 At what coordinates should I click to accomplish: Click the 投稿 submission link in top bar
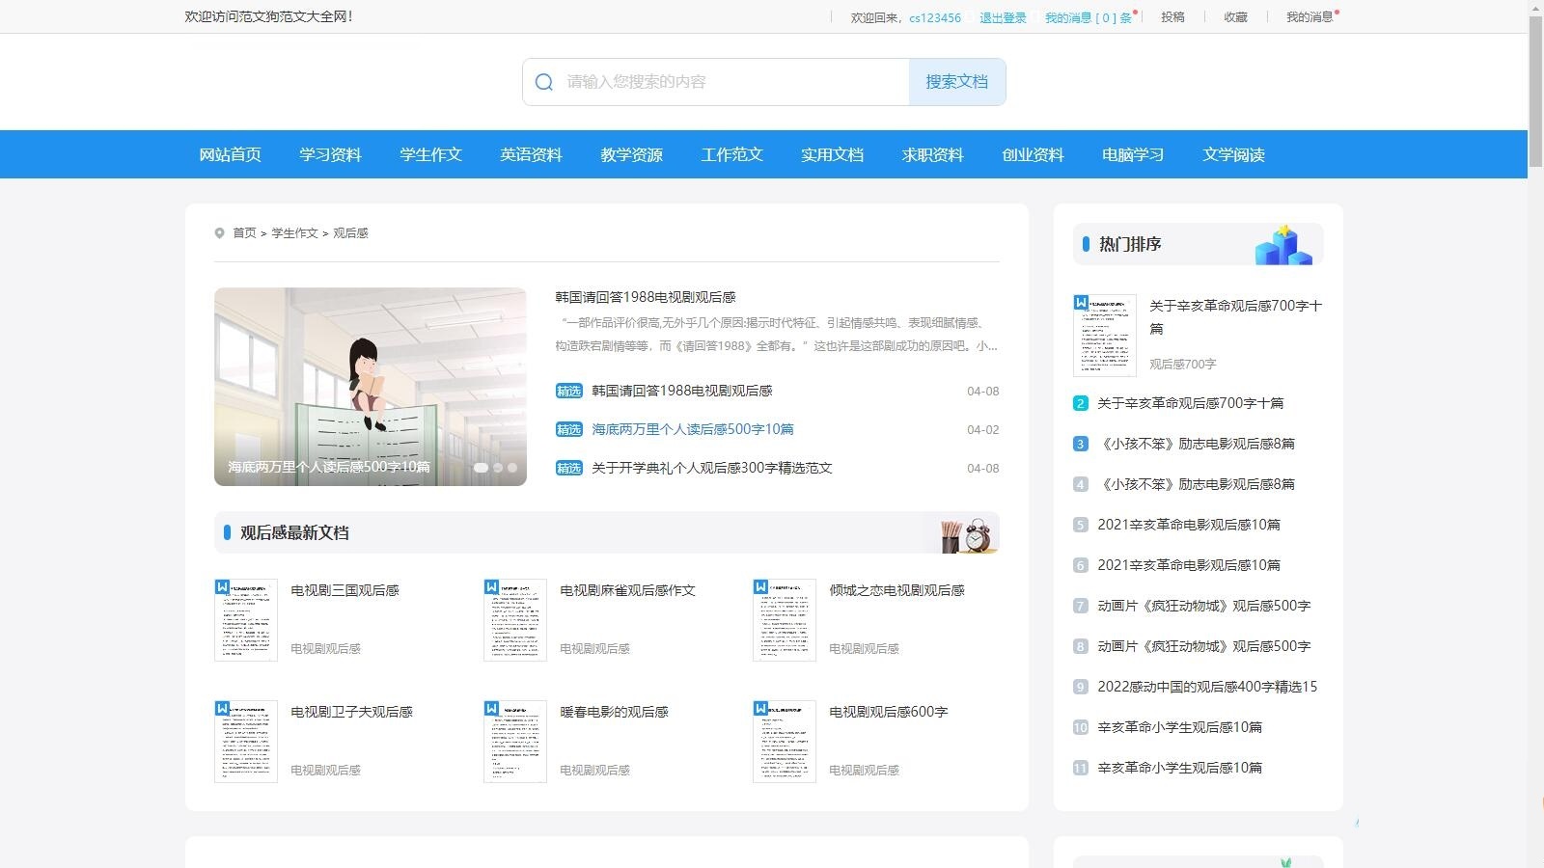(x=1172, y=16)
